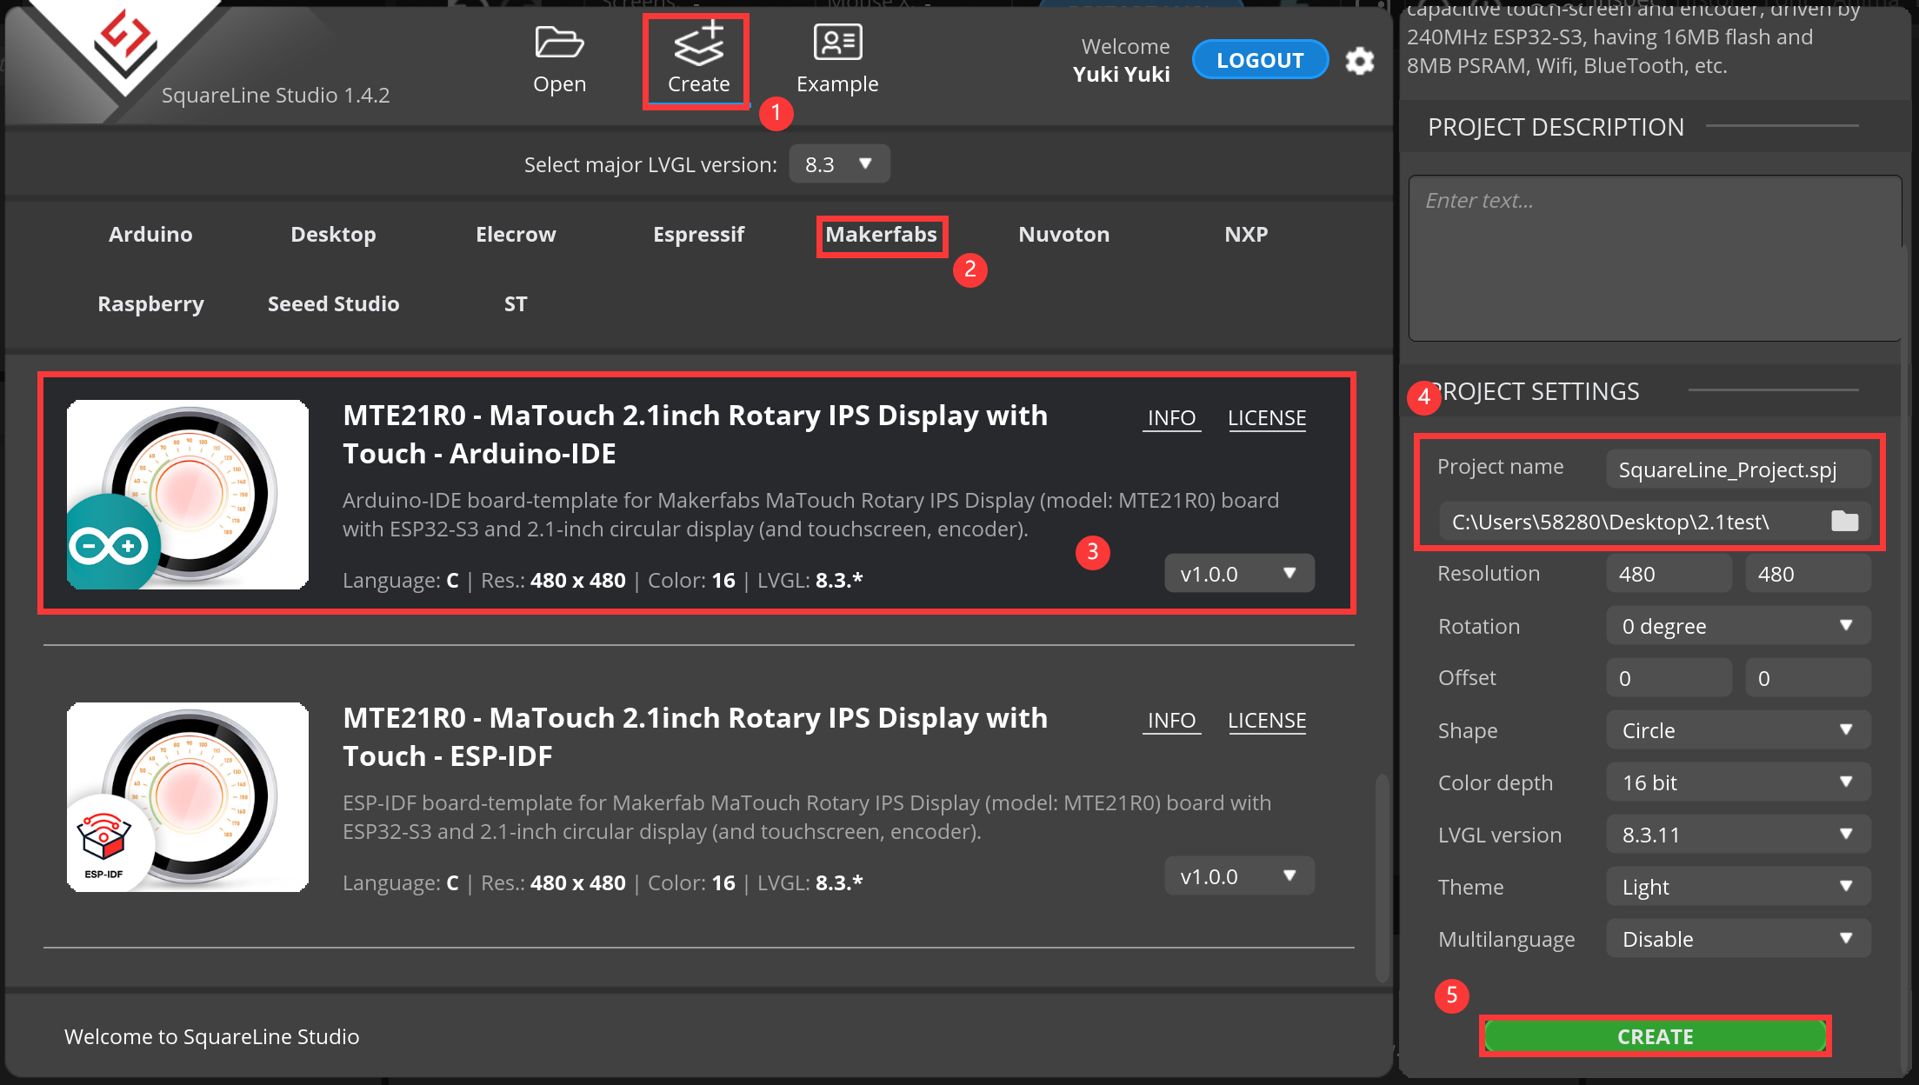The image size is (1919, 1085).
Task: Switch to the Desktop vendor tab
Action: (x=333, y=235)
